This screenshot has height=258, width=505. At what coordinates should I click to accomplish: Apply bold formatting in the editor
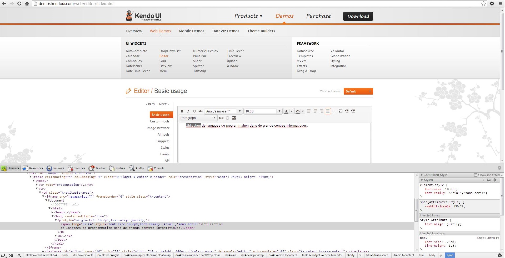[x=182, y=111]
